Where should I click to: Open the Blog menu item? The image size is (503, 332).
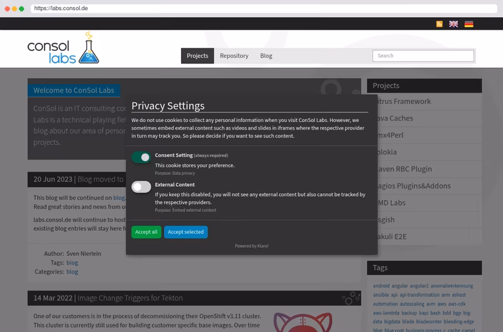(x=266, y=56)
